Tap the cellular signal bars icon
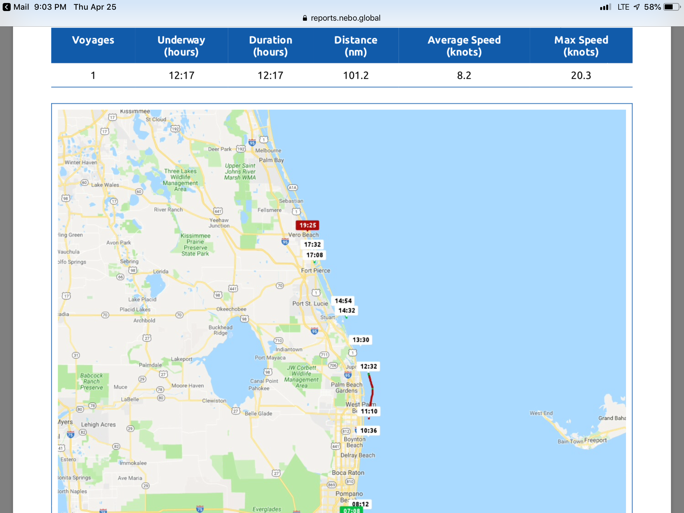The width and height of the screenshot is (684, 513). (605, 7)
